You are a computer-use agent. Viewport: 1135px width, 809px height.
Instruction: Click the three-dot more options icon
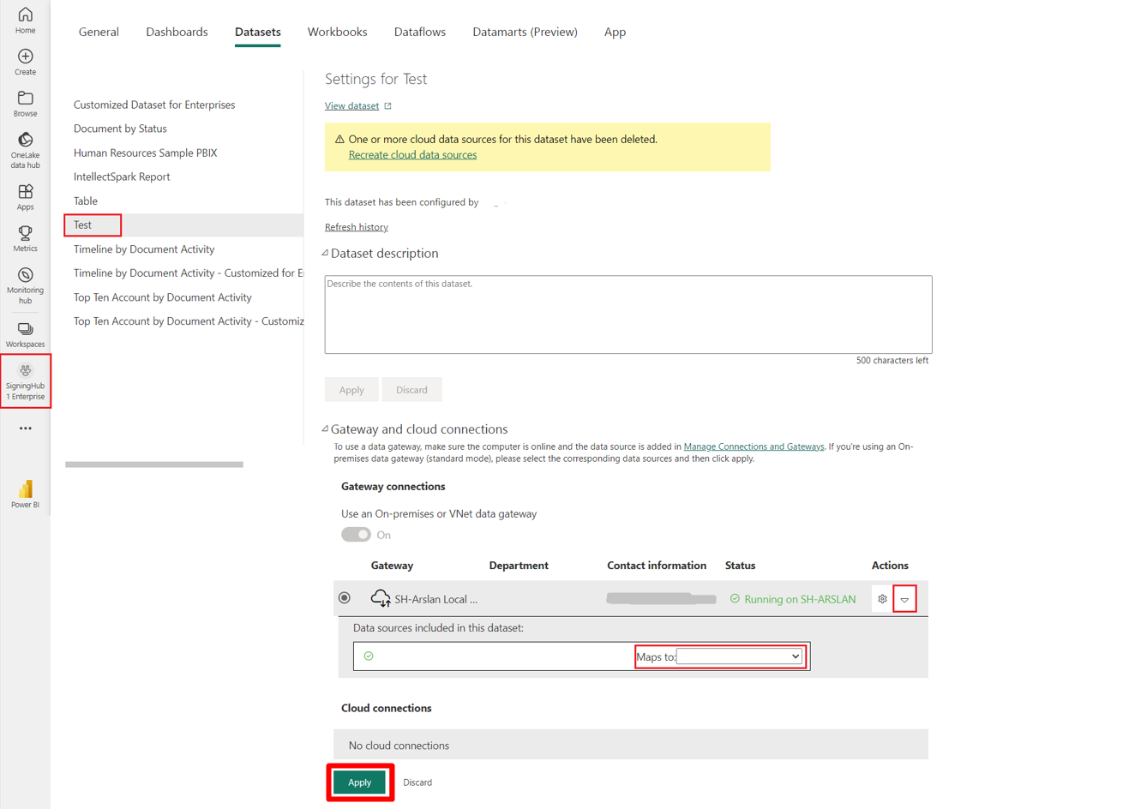click(25, 428)
